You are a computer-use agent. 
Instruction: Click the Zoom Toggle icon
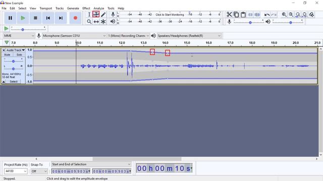(x=312, y=15)
